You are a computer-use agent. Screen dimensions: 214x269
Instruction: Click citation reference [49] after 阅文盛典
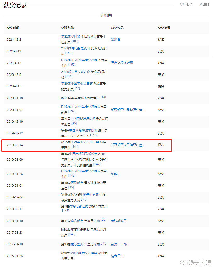point(103,97)
